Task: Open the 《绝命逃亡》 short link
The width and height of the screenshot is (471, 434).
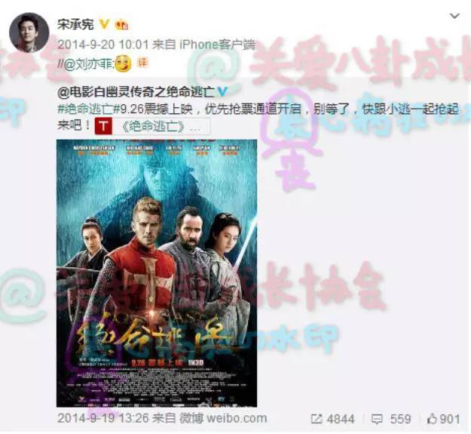Action: 161,127
